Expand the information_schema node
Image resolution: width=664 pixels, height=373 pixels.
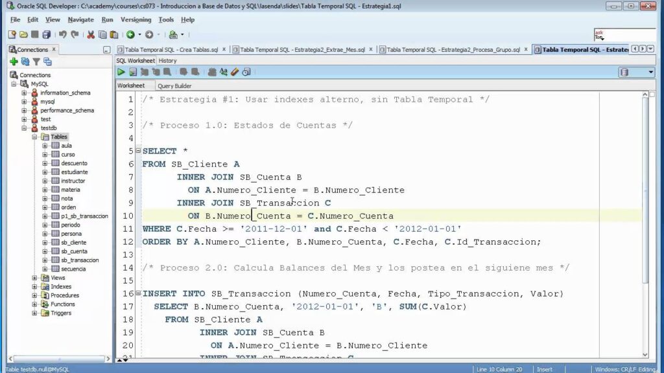click(x=24, y=93)
